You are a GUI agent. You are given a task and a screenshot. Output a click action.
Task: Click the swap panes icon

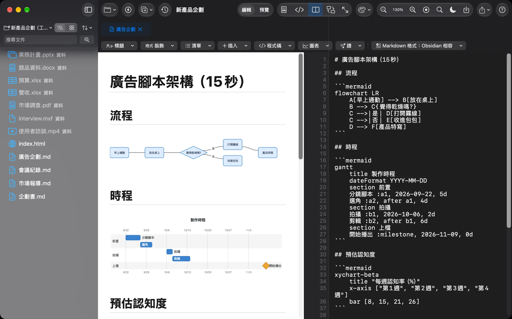pos(331,10)
